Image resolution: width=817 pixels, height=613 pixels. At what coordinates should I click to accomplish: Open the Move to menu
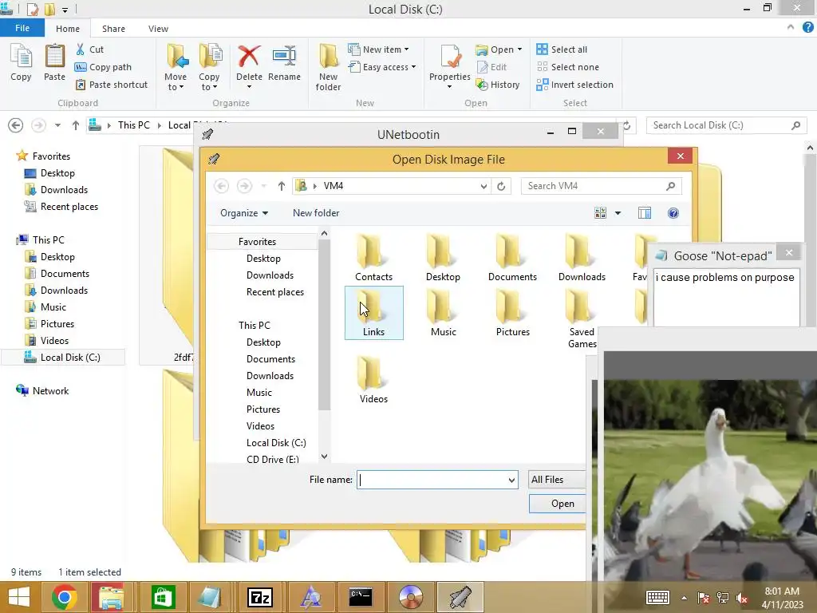tap(176, 67)
